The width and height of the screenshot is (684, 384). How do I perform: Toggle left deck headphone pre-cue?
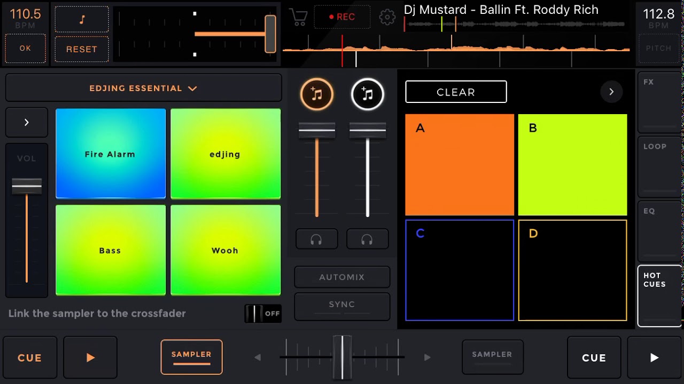(316, 239)
